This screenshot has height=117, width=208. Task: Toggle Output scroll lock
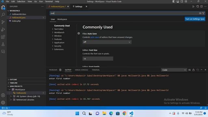tap(193, 70)
